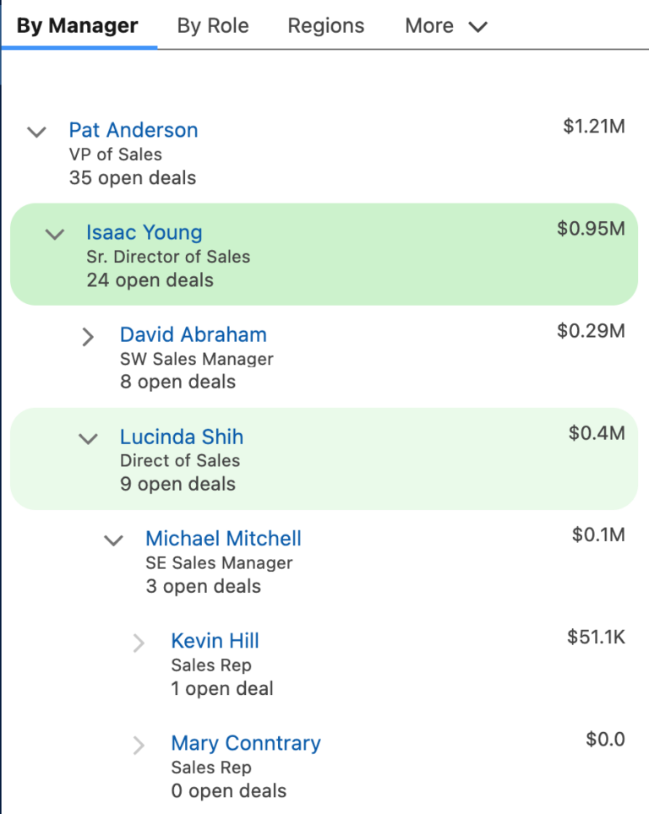Viewport: 649px width, 814px height.
Task: Expand David Abraham's direct reports
Action: click(x=88, y=337)
